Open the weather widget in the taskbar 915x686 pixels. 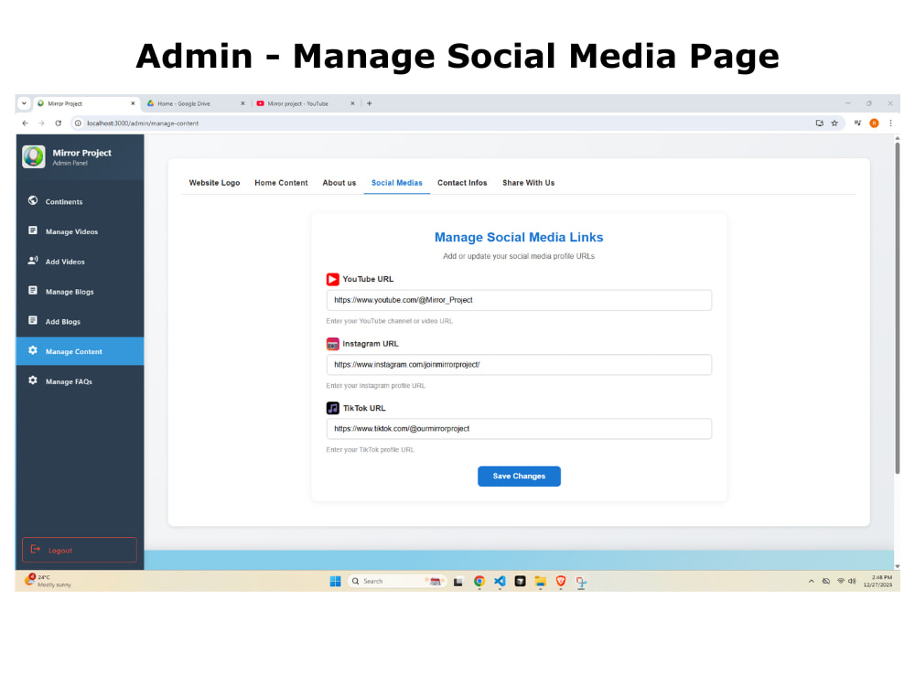(48, 581)
